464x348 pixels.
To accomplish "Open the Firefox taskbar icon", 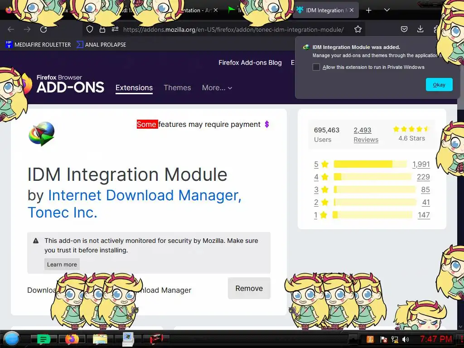I will tap(72, 339).
